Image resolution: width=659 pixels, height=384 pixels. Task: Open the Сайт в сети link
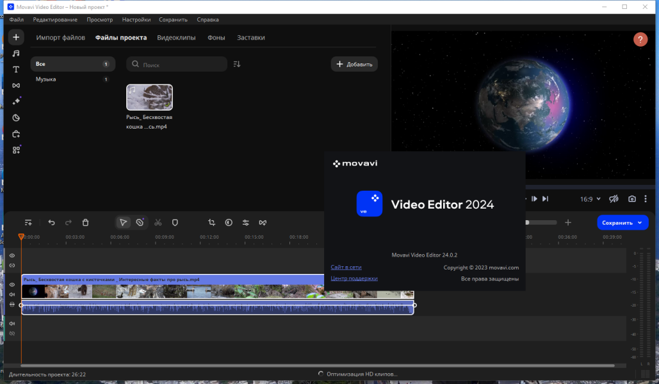click(346, 268)
